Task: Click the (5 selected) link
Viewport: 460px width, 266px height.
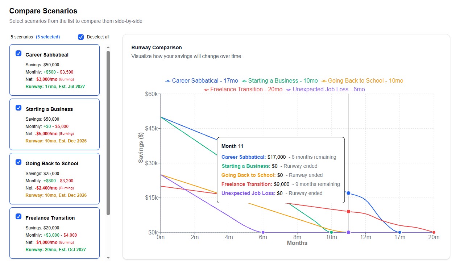Action: (49, 37)
